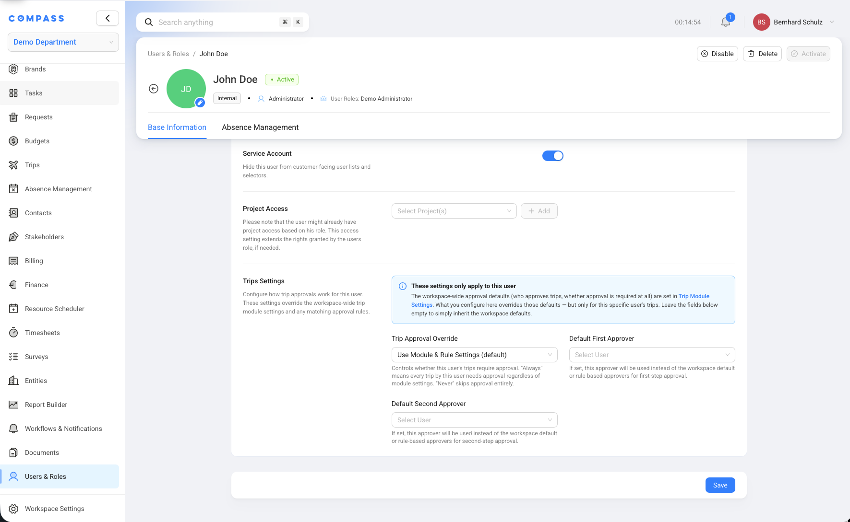Click the 00:14:54 timer
This screenshot has height=522, width=850.
click(688, 22)
